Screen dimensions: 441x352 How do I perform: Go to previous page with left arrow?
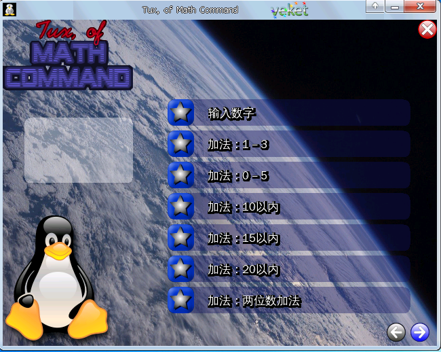click(396, 332)
